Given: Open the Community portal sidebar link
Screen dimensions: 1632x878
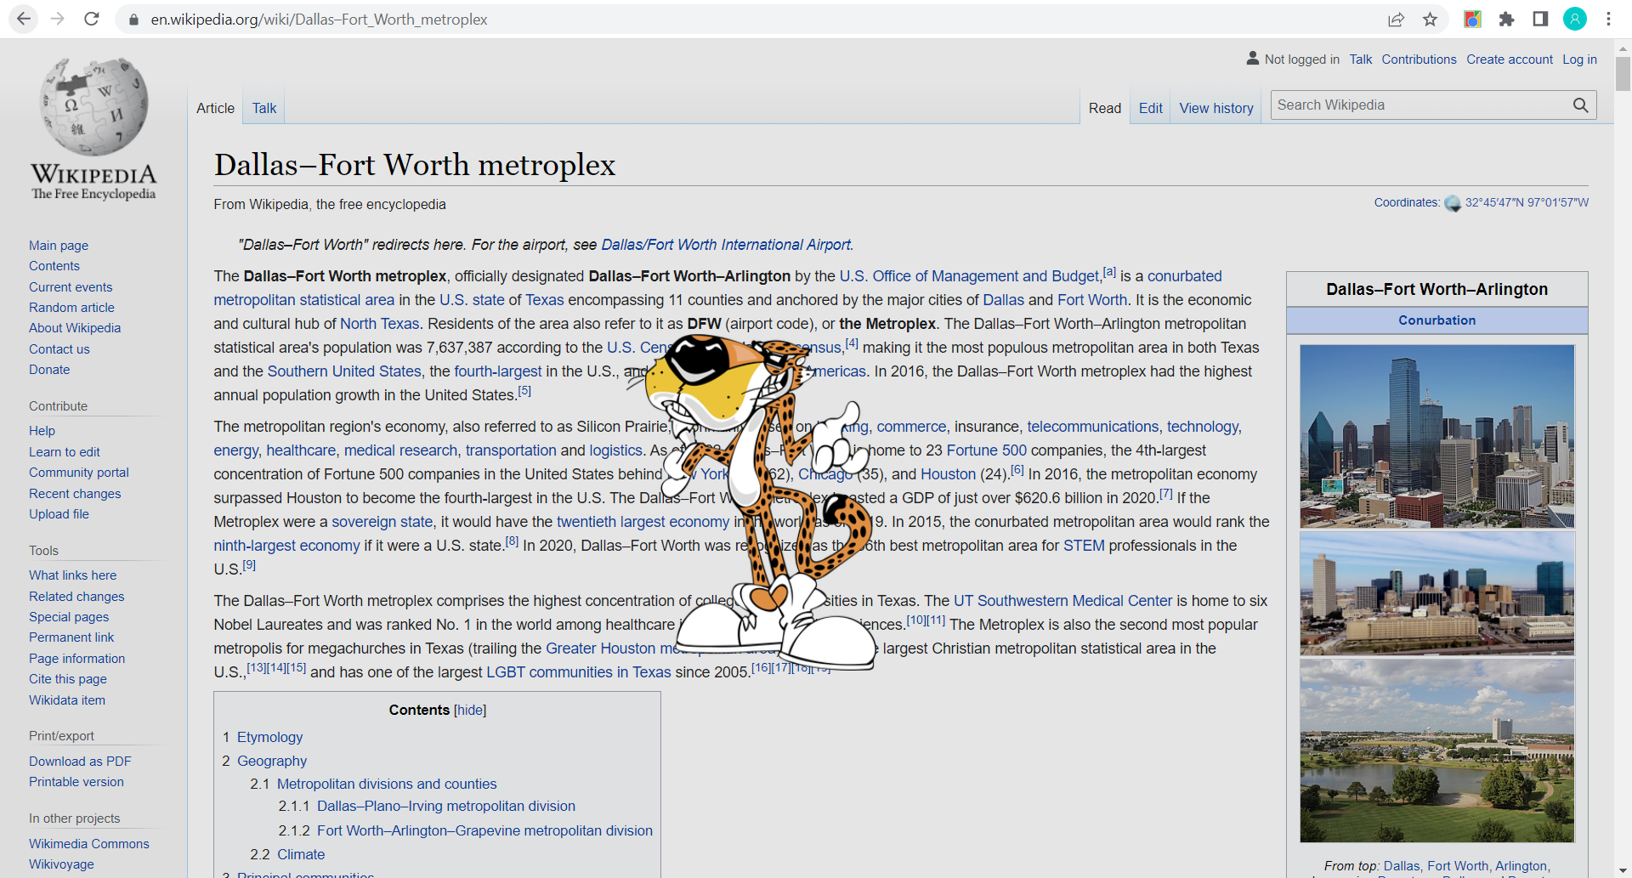Looking at the screenshot, I should pos(79,473).
